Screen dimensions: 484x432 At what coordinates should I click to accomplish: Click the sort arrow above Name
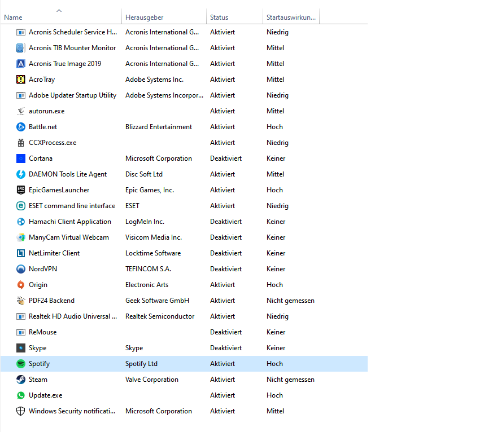tap(59, 11)
